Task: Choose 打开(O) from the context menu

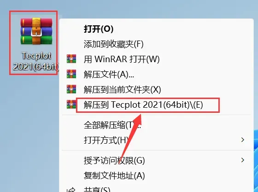Action: pos(99,29)
